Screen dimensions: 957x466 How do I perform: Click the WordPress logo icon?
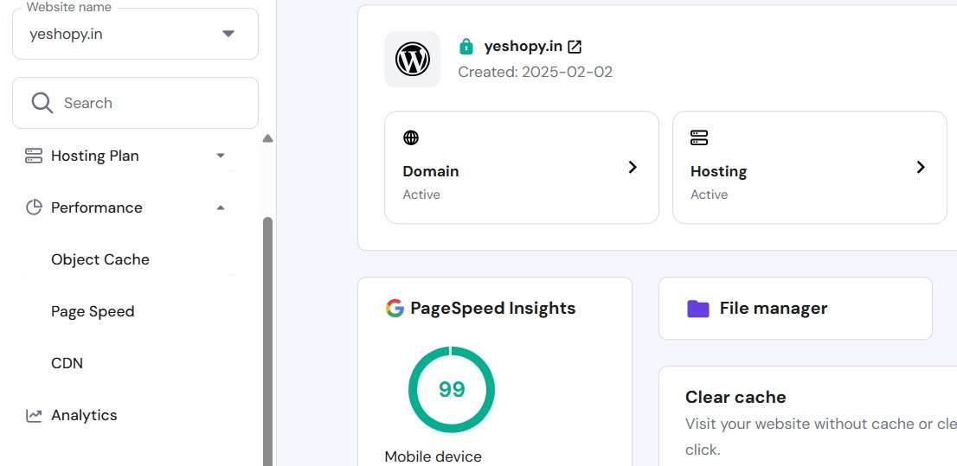click(x=412, y=59)
